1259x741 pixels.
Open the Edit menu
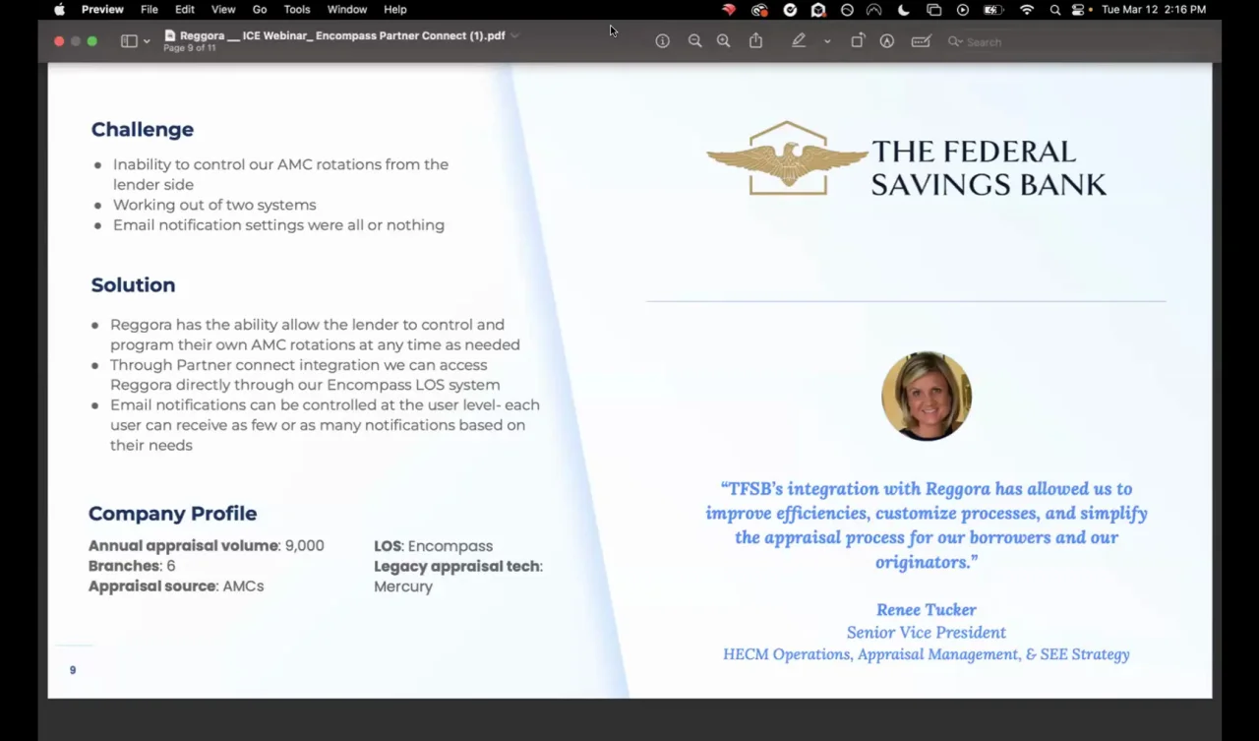click(x=185, y=10)
